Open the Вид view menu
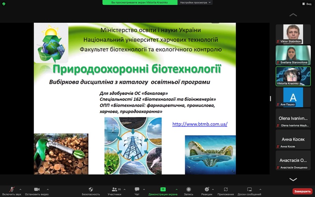Viewport: 315px width, 197px height. tap(307, 4)
